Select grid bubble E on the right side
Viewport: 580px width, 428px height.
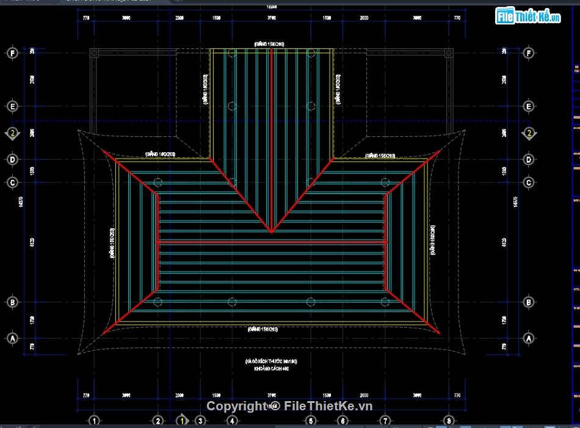point(529,107)
